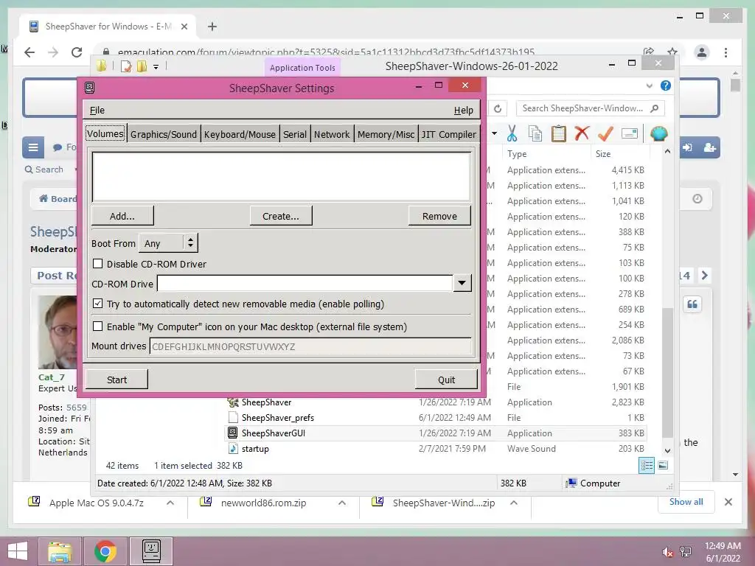This screenshot has width=755, height=566.
Task: Reload the Chrome page
Action: pyautogui.click(x=77, y=52)
